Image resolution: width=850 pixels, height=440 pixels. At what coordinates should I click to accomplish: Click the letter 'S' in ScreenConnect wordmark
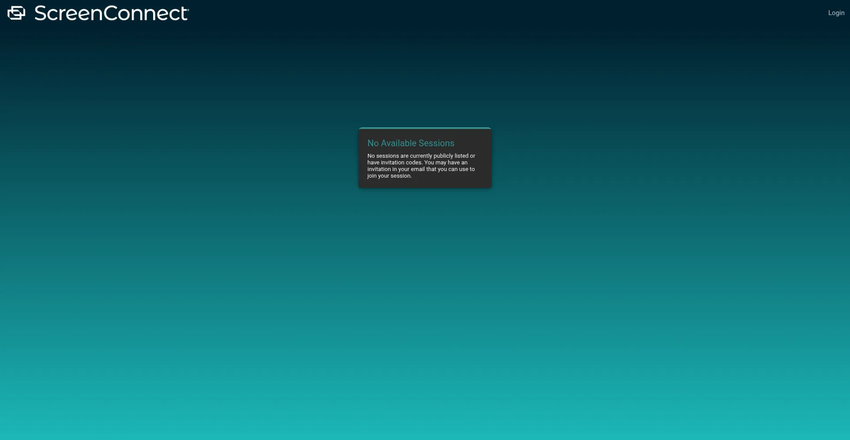point(41,13)
